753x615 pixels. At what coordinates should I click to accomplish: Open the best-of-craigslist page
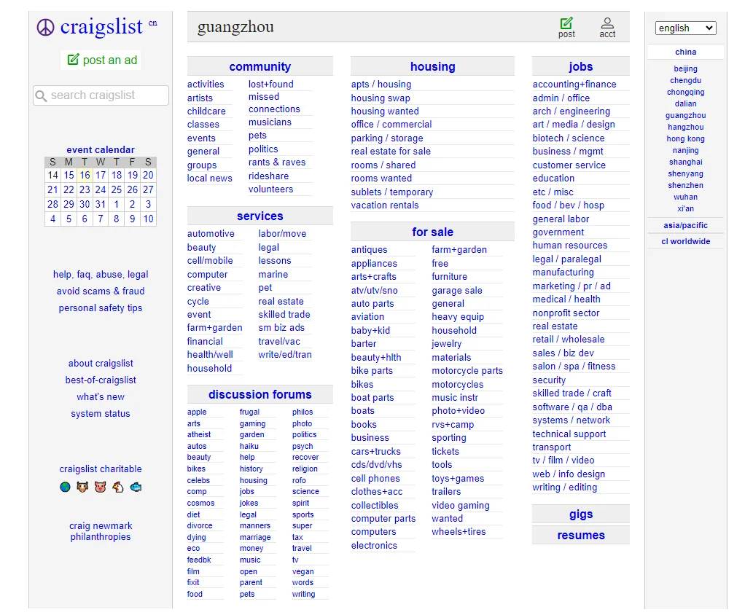[x=100, y=380]
